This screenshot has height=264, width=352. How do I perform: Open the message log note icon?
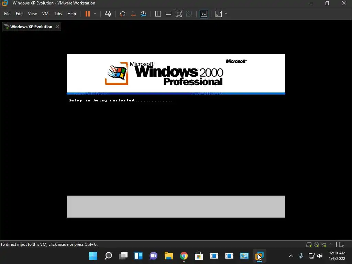(342, 244)
